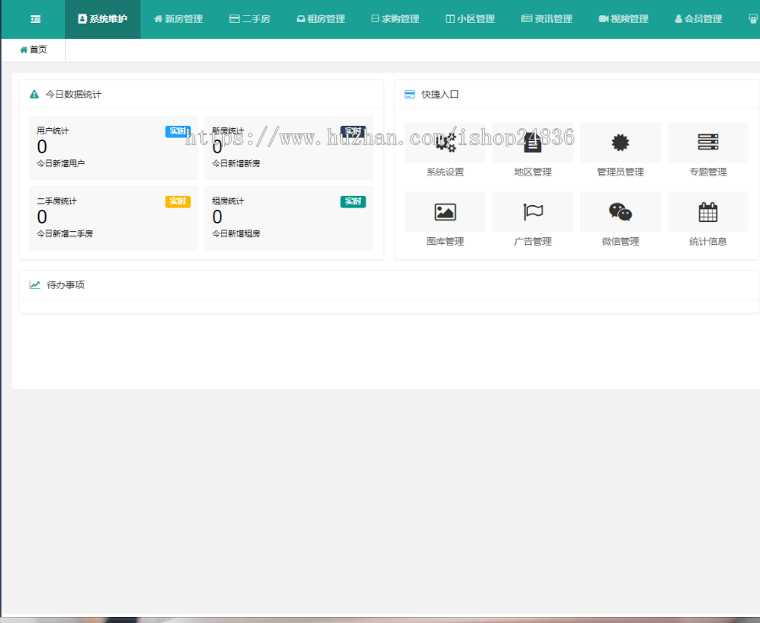Open 地区管理 shortcut icon
Viewport: 760px width, 623px height.
[x=533, y=143]
